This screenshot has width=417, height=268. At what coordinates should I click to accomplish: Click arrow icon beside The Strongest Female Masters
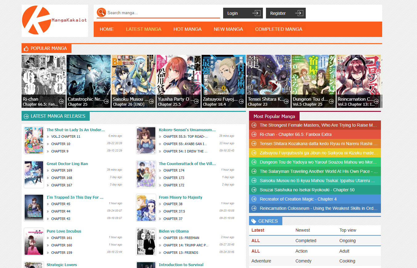(x=254, y=125)
